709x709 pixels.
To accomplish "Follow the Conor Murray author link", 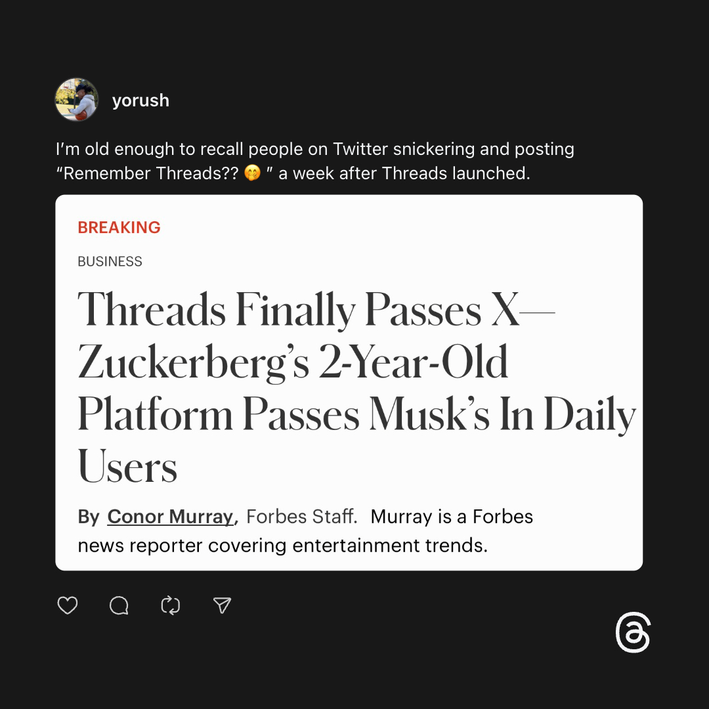I will tap(171, 517).
